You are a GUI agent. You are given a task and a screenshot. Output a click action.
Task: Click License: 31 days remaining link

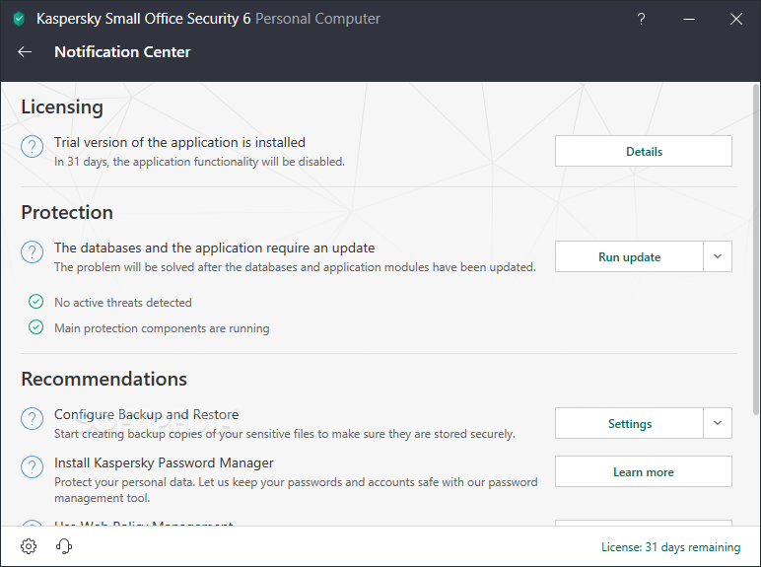tap(670, 547)
